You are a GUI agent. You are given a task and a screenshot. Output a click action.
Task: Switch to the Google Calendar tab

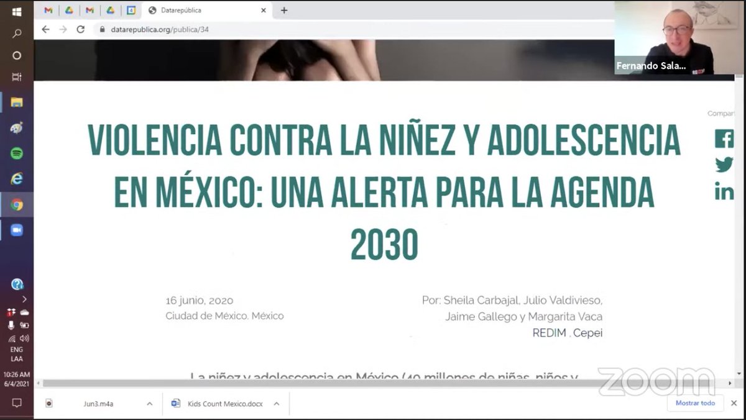[x=131, y=10]
